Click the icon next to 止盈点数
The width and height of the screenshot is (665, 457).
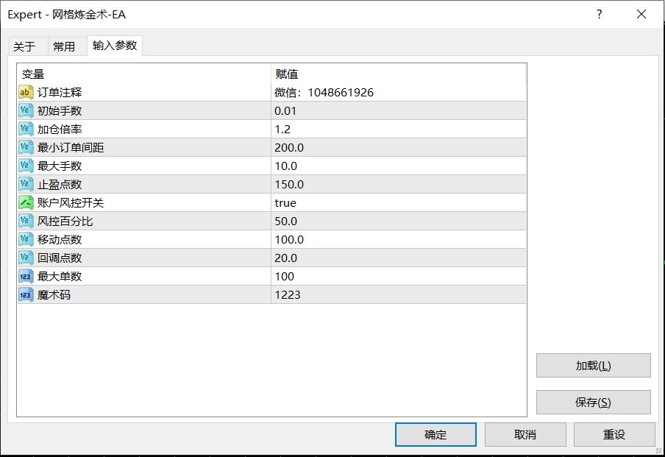26,185
